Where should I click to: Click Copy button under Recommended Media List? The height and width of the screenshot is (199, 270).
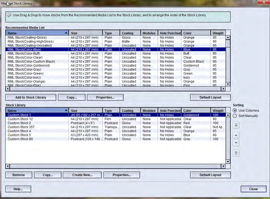[72, 97]
